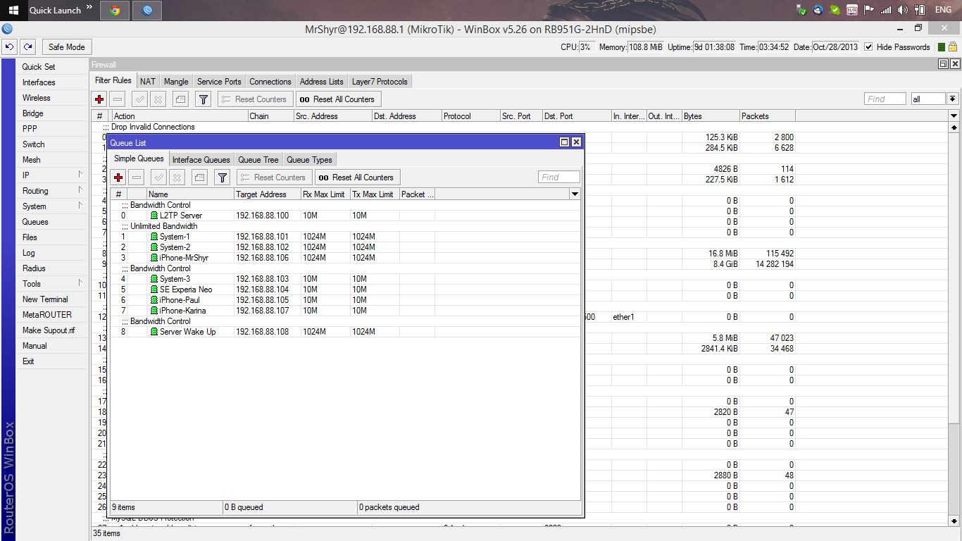The image size is (962, 541).
Task: Open filter funnel in Firewall toolbar
Action: (203, 99)
